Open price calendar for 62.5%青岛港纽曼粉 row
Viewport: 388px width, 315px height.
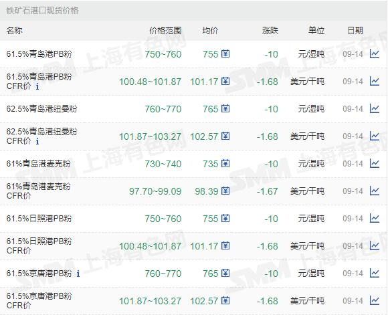[225, 108]
